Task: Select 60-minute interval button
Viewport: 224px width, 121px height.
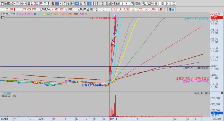Action: coord(118,3)
